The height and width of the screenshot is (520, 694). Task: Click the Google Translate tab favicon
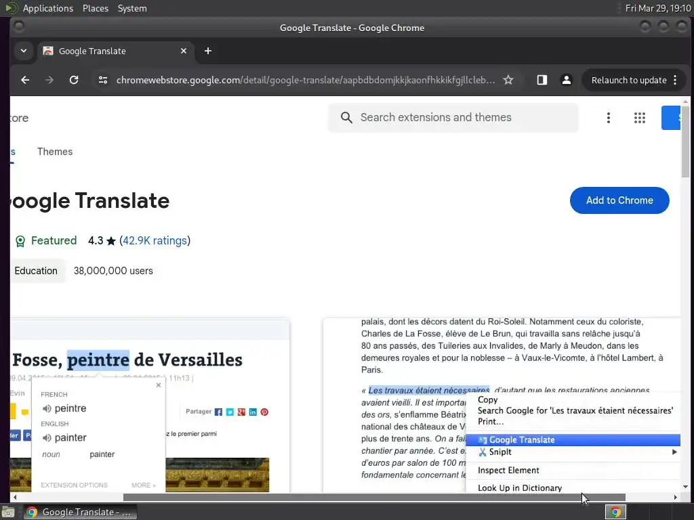tap(48, 51)
